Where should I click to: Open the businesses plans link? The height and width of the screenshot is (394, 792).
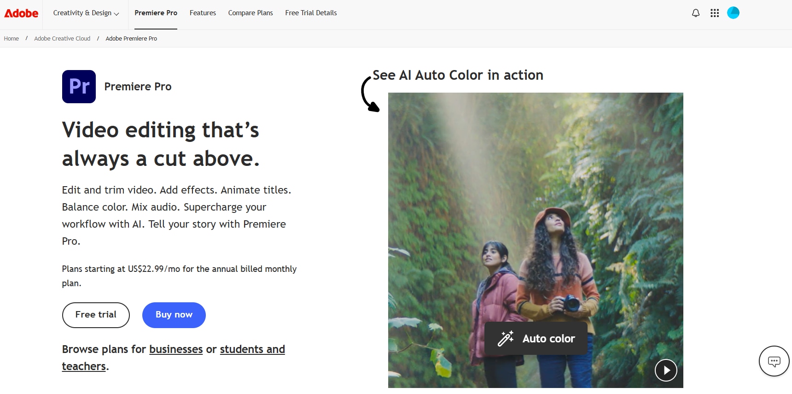tap(176, 349)
